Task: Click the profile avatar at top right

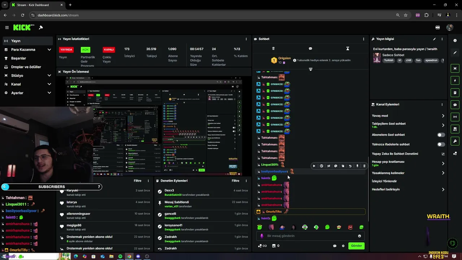Action: [x=450, y=27]
